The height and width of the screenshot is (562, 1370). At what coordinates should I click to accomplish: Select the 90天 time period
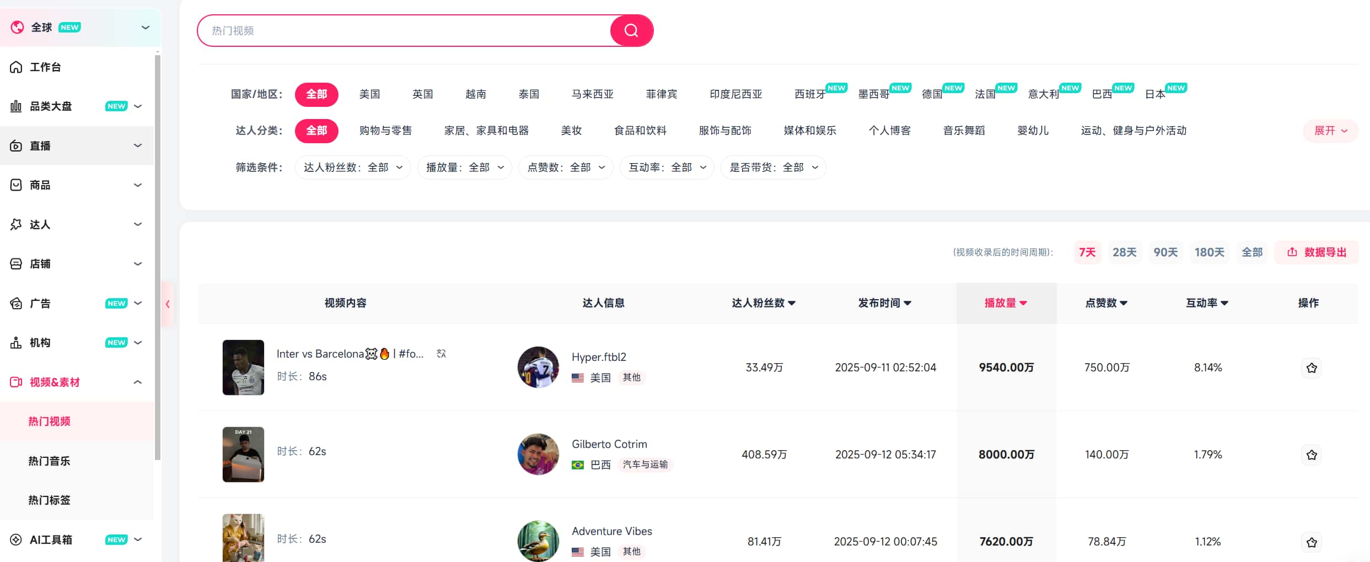click(1165, 252)
